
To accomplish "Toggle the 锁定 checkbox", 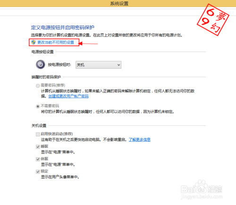I will tap(38, 172).
